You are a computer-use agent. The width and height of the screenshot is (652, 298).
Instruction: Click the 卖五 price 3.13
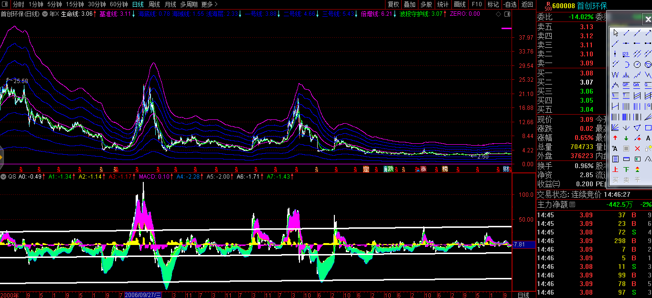click(587, 27)
